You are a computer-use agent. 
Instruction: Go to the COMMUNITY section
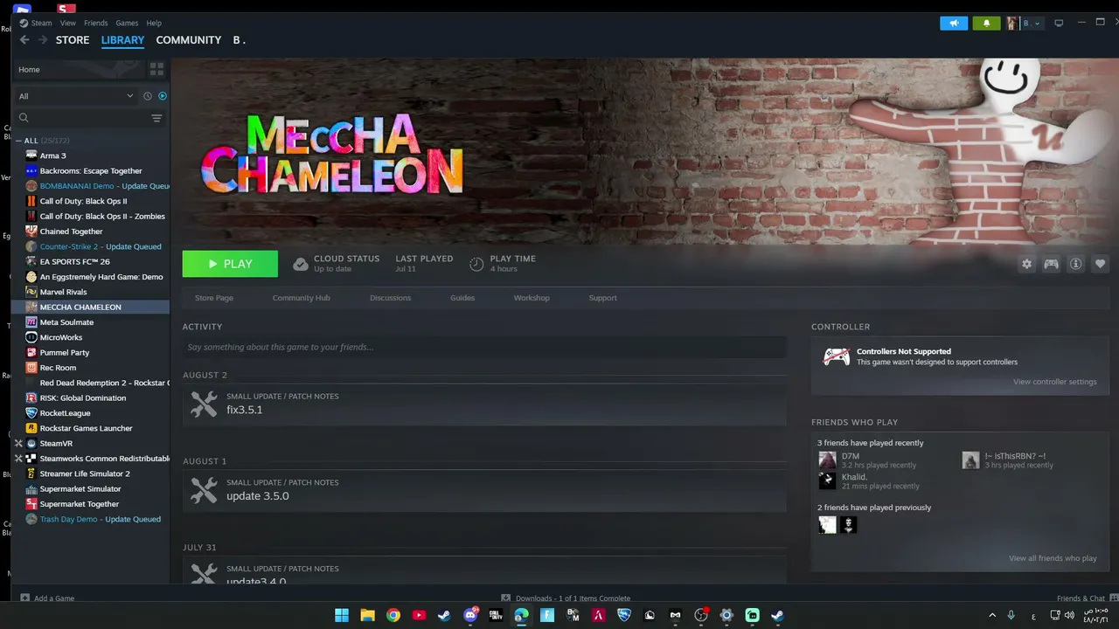pos(188,40)
